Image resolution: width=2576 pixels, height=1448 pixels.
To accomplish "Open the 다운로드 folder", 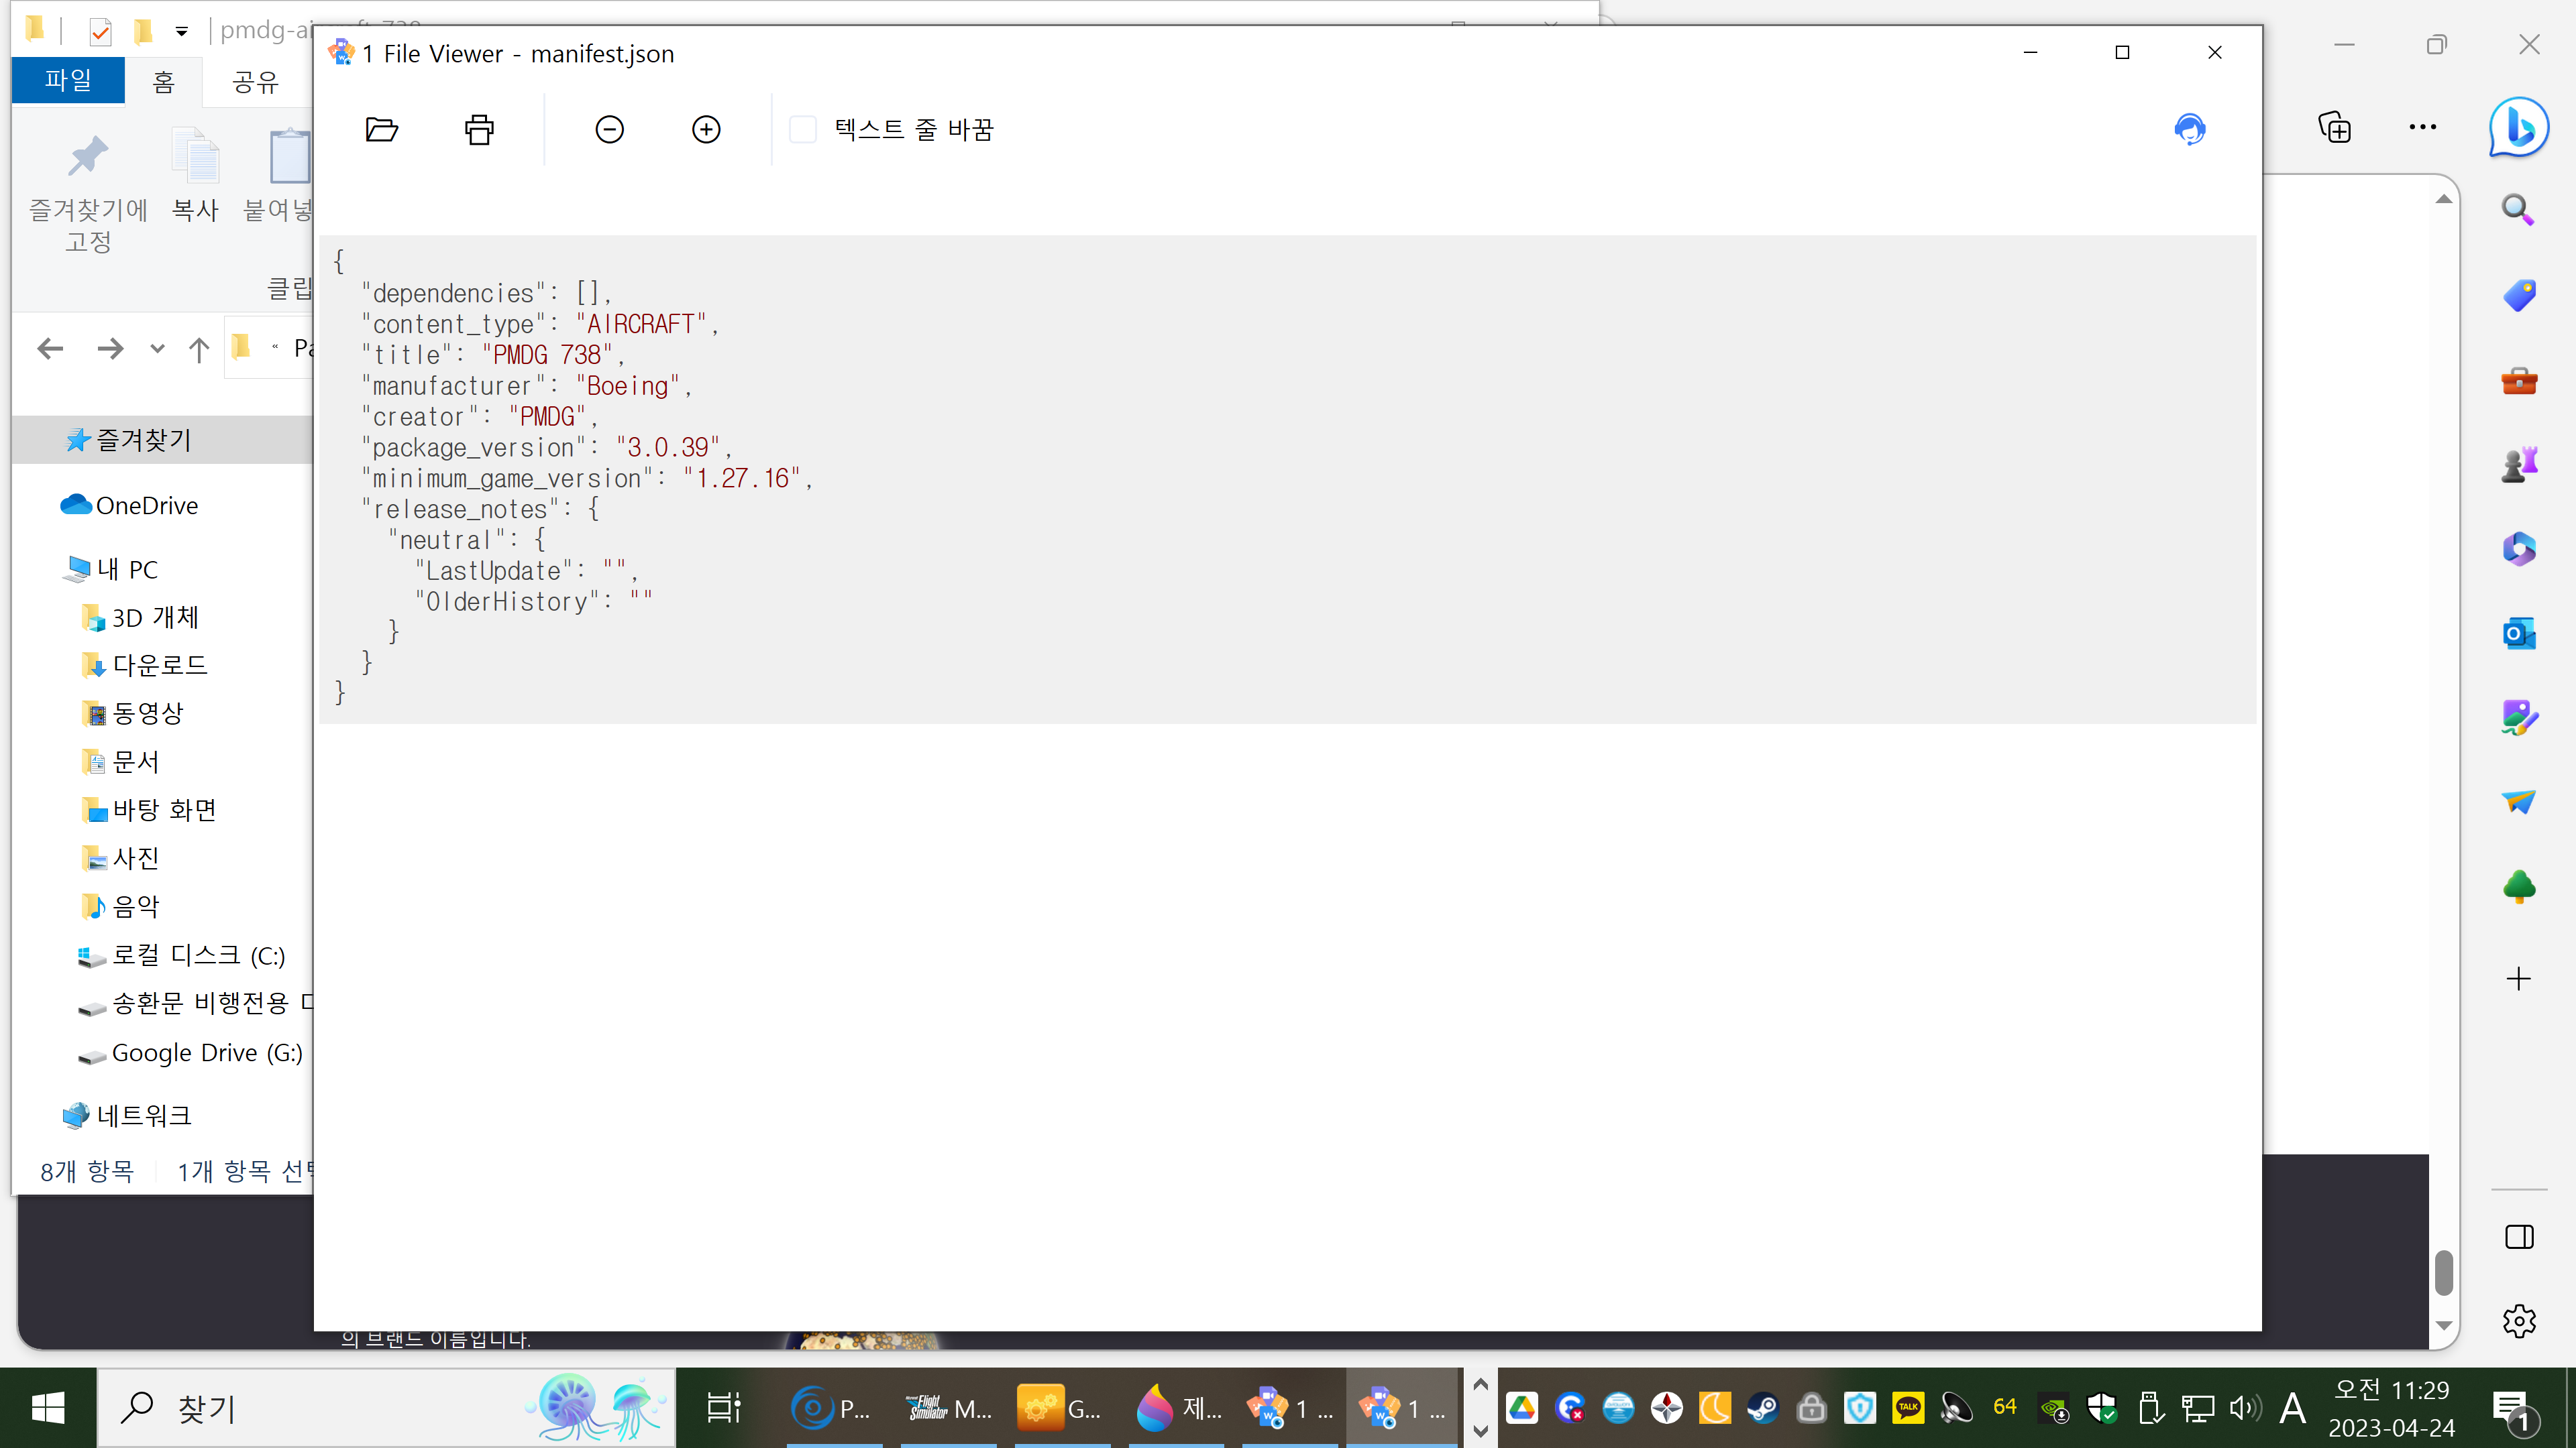I will click(145, 666).
